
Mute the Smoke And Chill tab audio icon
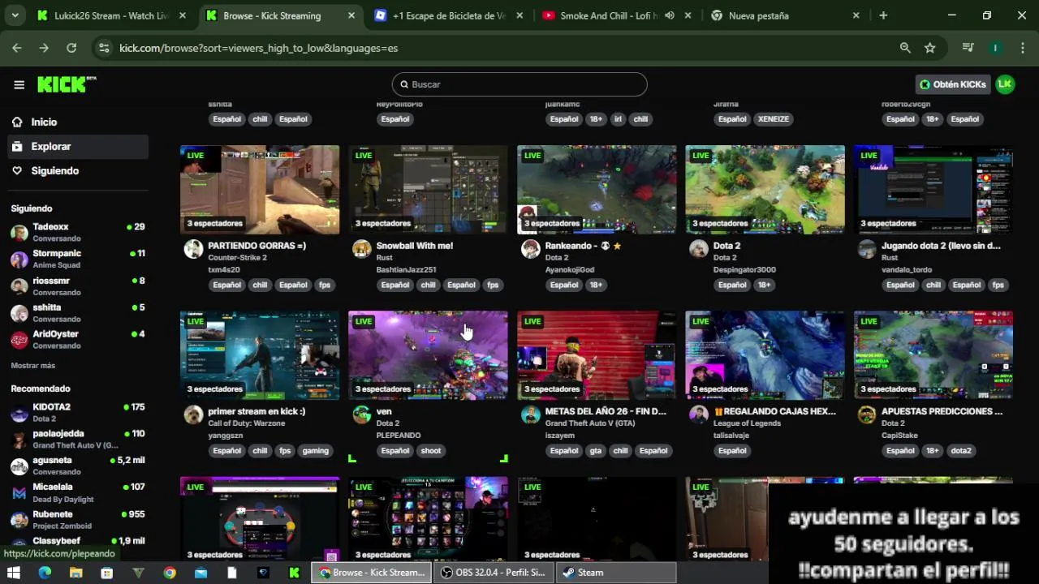point(670,15)
